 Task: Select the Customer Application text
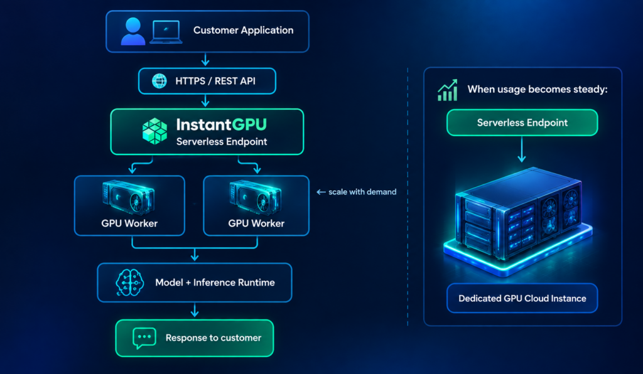[243, 30]
